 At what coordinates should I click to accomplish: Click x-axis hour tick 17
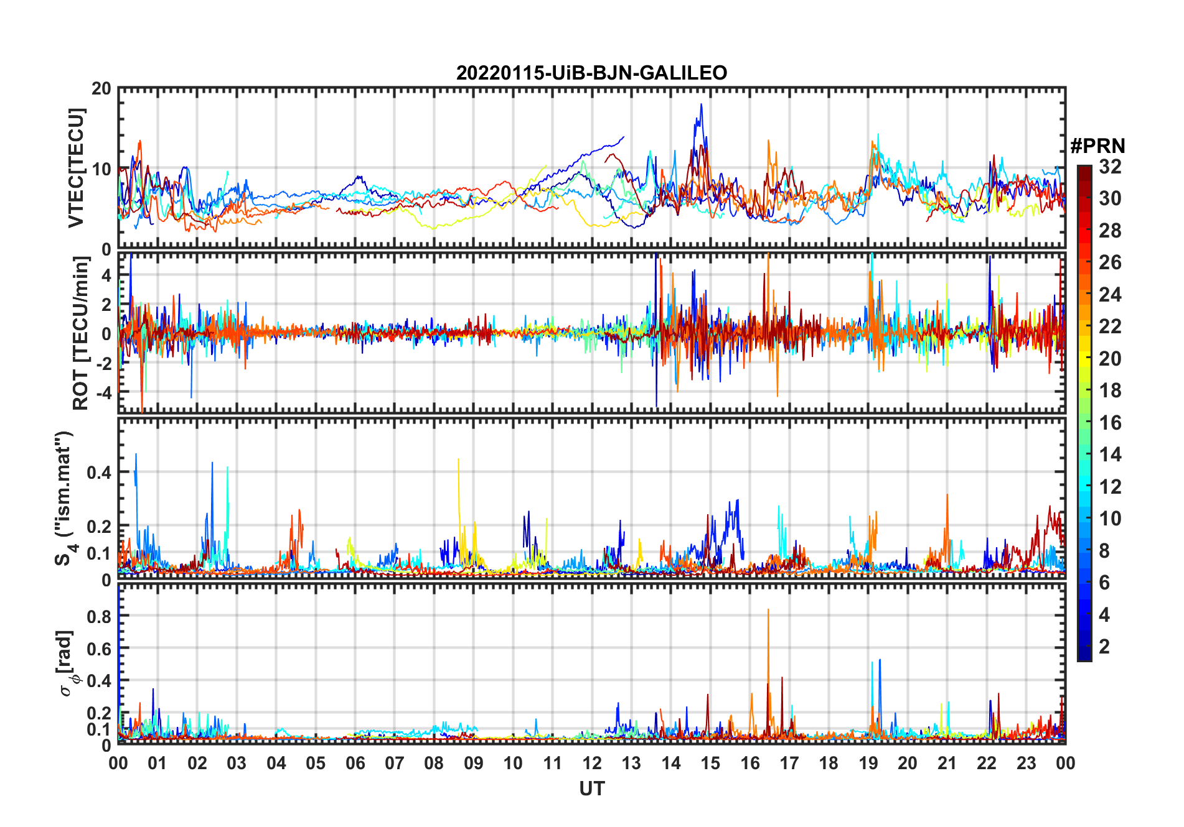[789, 763]
